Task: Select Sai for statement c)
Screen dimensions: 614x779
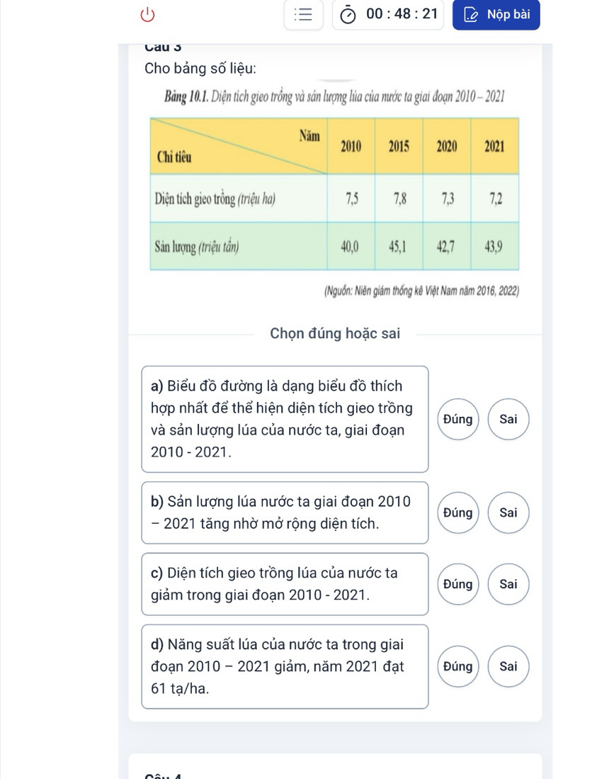Action: [x=508, y=584]
